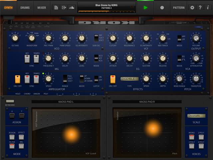The width and height of the screenshot is (213, 160).
Task: Click the VCO OCTAVE knob
Action: pos(15,38)
